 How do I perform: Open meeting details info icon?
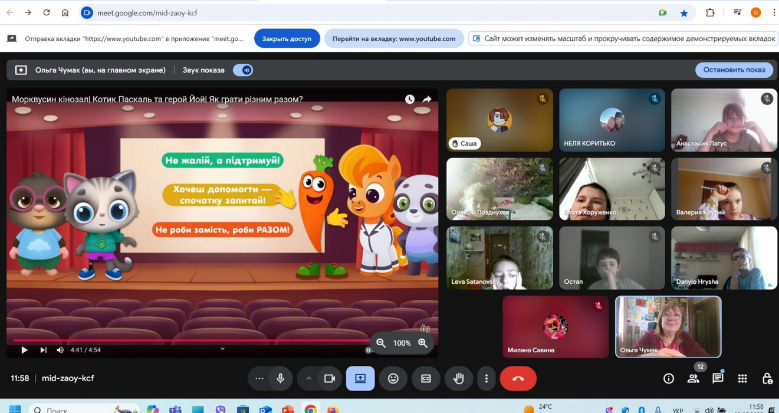tap(669, 379)
